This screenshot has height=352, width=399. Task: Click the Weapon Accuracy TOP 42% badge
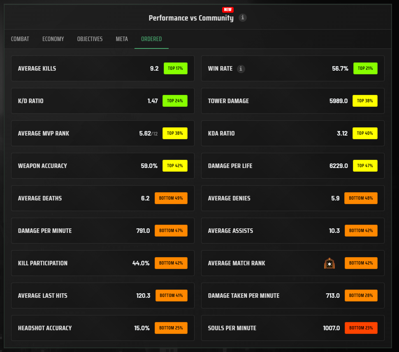coord(175,166)
